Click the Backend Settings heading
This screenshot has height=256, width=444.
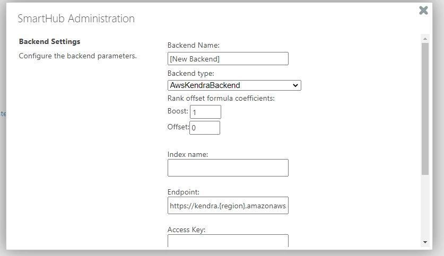tap(49, 42)
